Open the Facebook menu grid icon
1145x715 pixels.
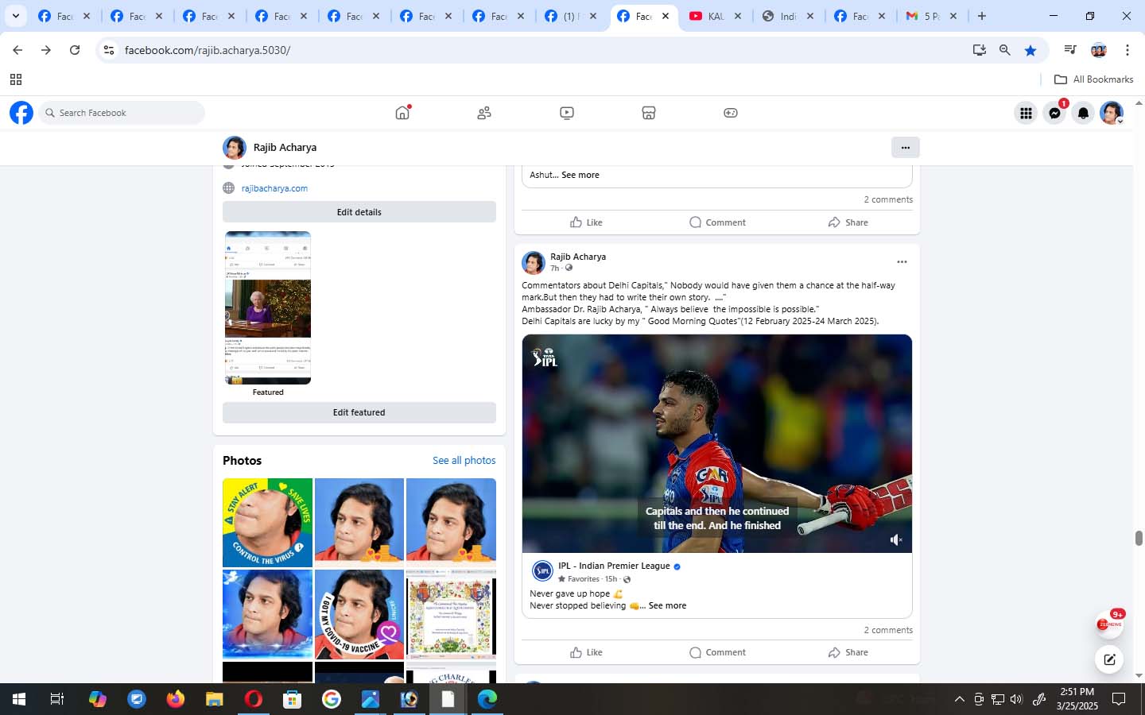[x=1026, y=113]
